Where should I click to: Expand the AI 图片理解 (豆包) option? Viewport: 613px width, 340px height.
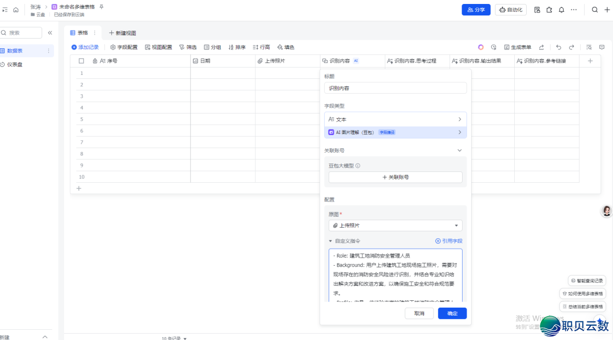(x=395, y=132)
